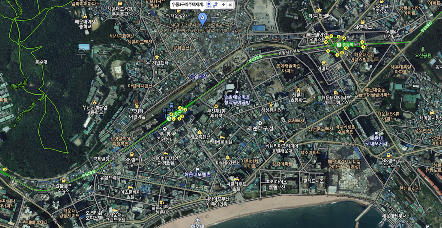Click the 벽산금호맨션 label
Screen dimensions: 442x228
(x=122, y=36)
